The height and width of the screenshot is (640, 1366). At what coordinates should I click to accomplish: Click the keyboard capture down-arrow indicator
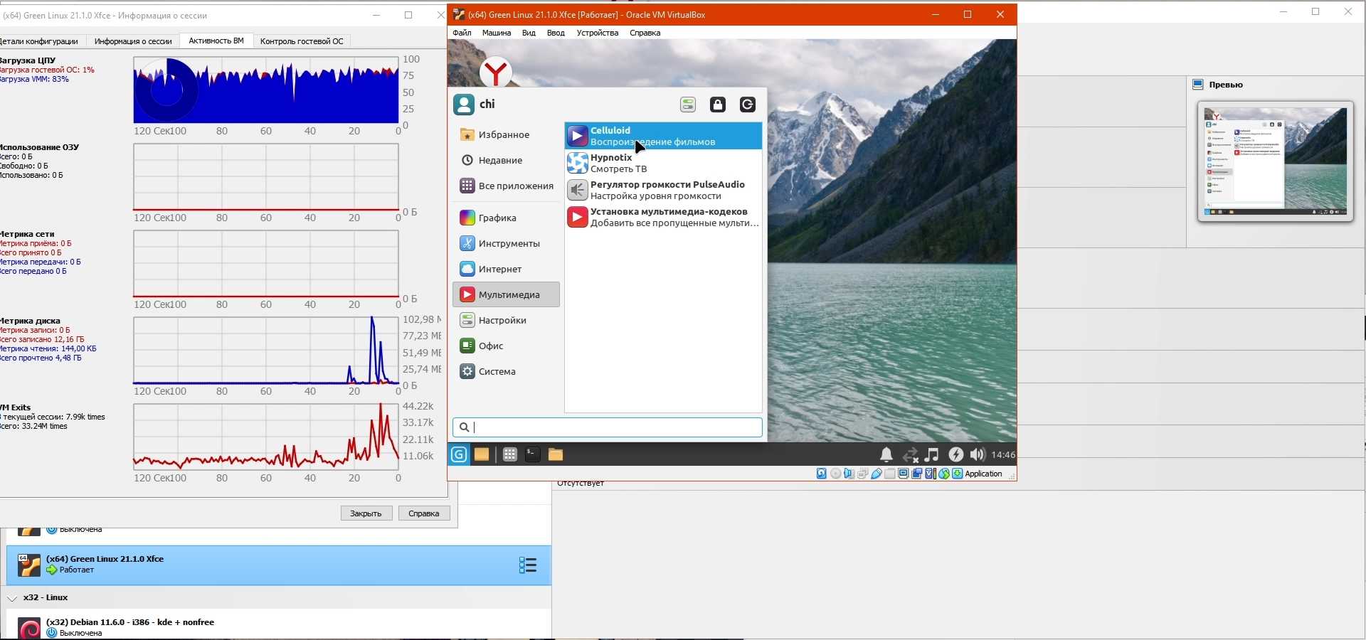coord(958,474)
